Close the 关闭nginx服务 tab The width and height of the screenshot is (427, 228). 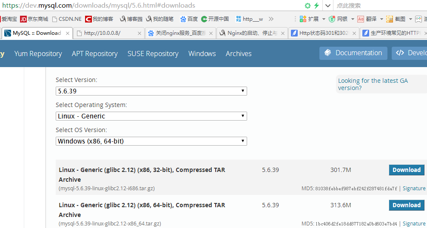(x=211, y=34)
